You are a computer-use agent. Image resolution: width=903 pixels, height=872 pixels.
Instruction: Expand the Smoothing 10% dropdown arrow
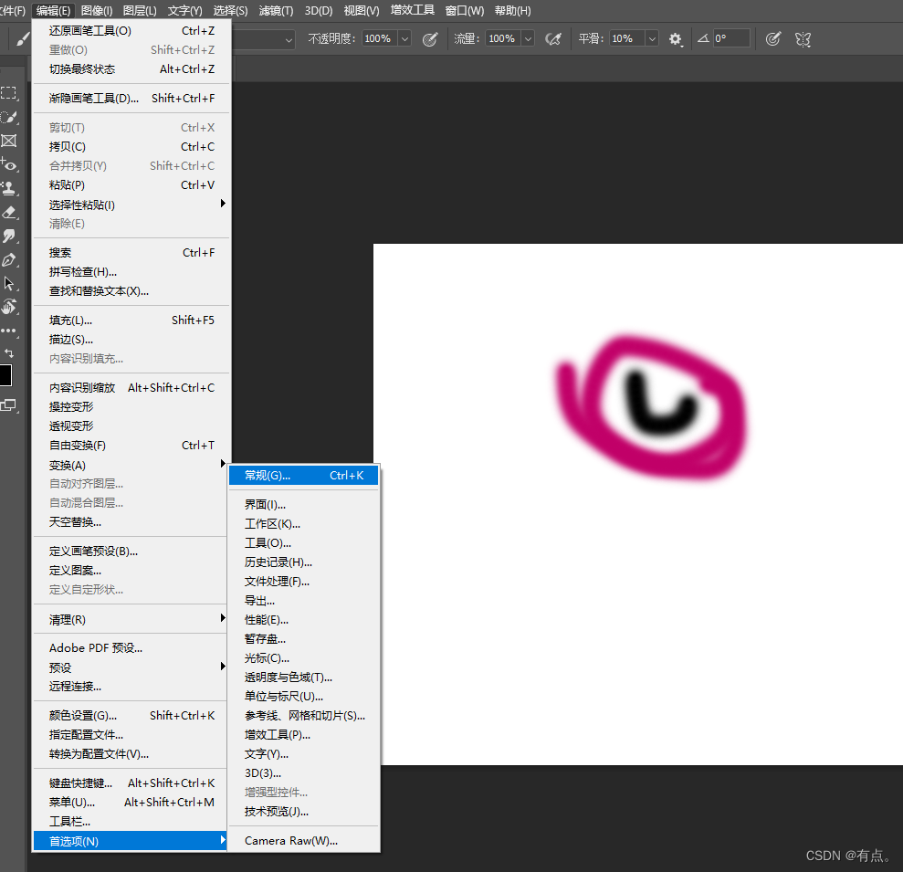tap(652, 39)
